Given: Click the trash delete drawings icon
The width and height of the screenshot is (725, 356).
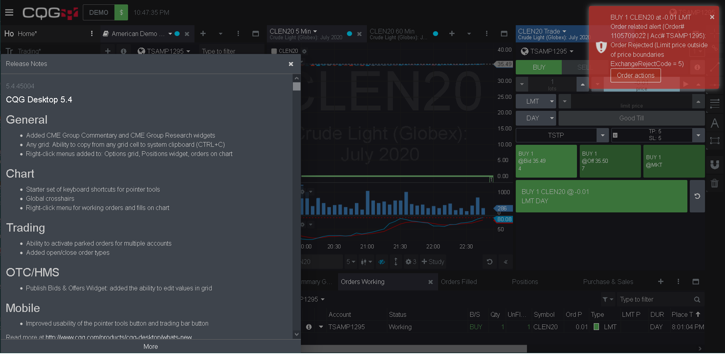Looking at the screenshot, I should coord(715,183).
